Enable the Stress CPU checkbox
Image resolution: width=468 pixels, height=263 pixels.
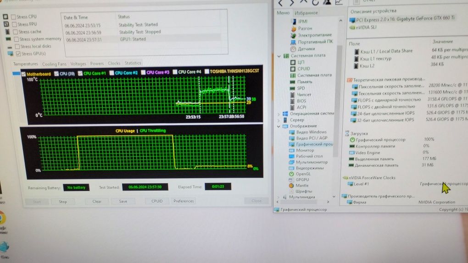13,16
